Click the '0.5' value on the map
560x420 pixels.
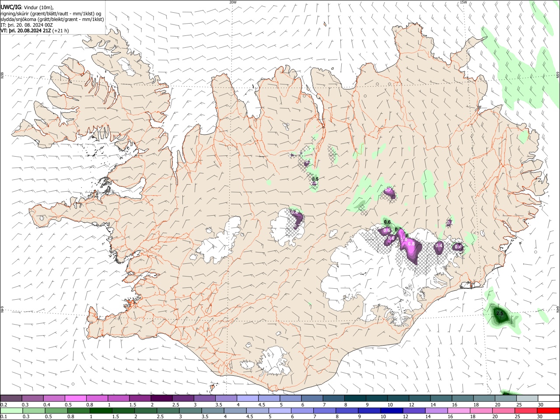(315, 179)
